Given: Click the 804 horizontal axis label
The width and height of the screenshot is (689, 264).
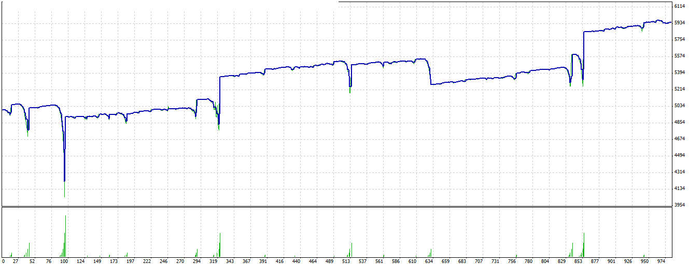Looking at the screenshot, I should (x=544, y=261).
